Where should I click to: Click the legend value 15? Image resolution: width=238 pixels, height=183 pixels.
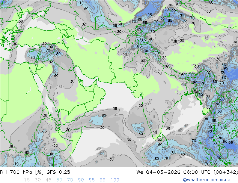click(27, 180)
